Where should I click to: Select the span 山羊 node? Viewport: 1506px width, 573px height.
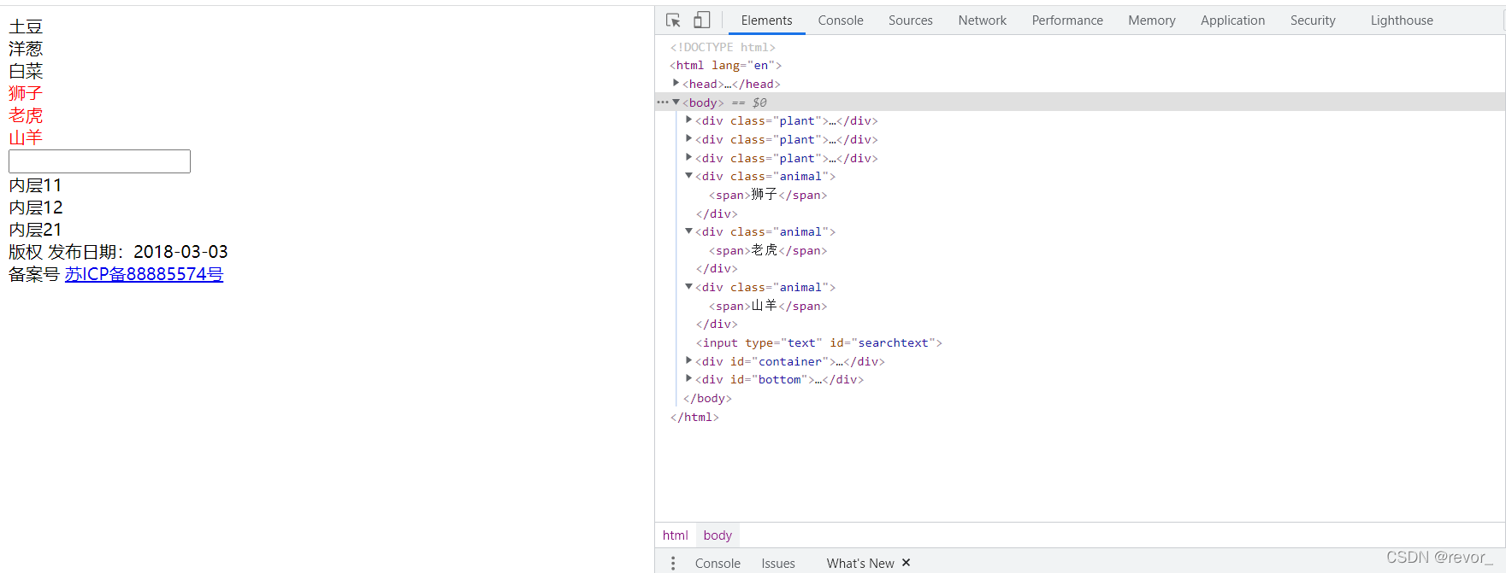(767, 306)
